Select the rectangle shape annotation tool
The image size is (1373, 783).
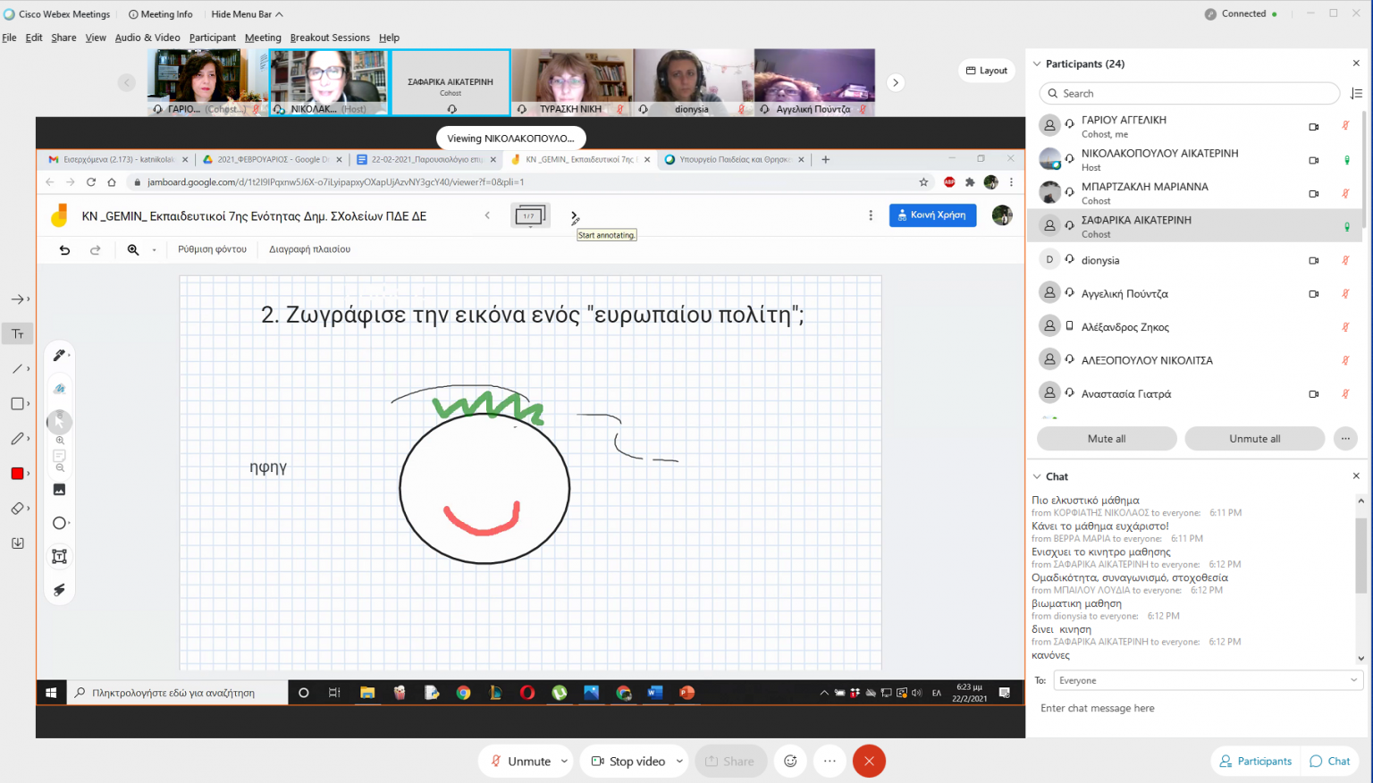[x=17, y=403]
